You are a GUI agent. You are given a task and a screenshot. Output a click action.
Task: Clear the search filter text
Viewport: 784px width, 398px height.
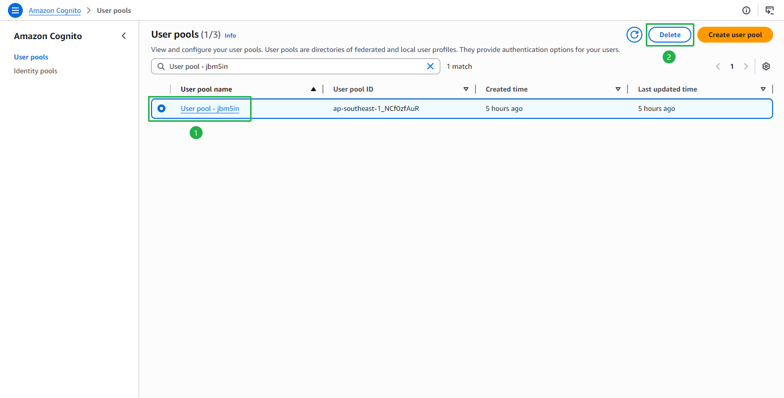[x=430, y=66]
